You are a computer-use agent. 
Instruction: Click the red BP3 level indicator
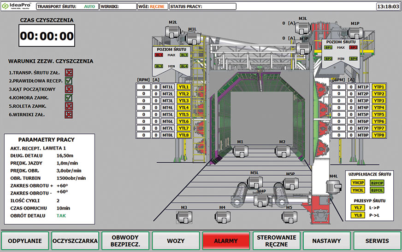tap(354, 47)
